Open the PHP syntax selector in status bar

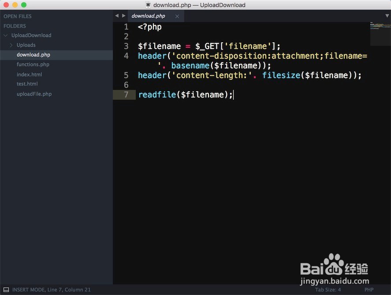pyautogui.click(x=369, y=290)
